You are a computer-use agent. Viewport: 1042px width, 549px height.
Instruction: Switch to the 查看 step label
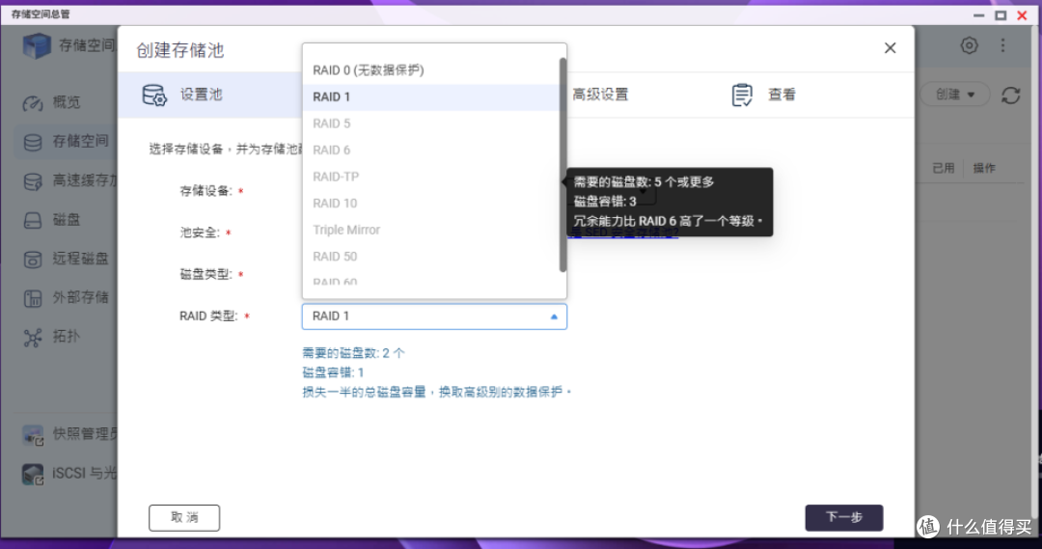(781, 96)
